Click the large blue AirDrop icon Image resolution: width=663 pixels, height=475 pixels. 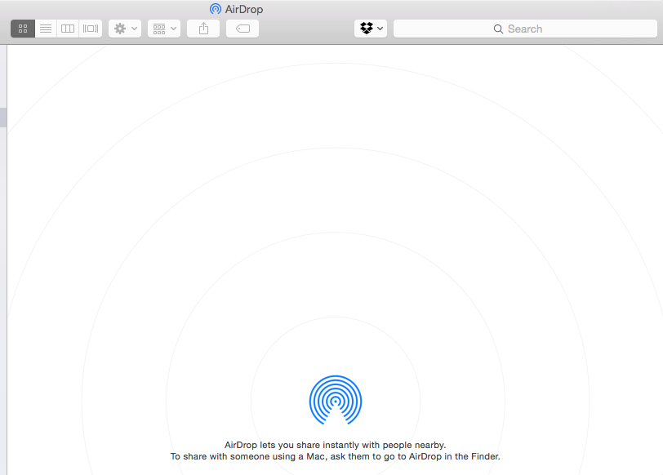point(336,400)
